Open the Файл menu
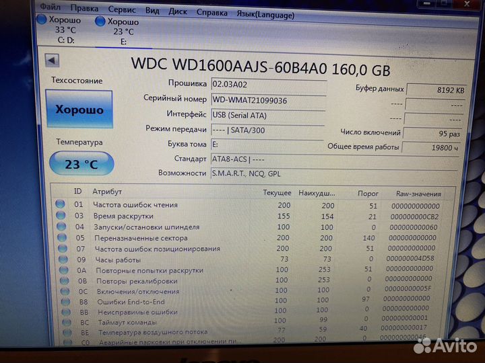The image size is (485, 363). [x=51, y=6]
